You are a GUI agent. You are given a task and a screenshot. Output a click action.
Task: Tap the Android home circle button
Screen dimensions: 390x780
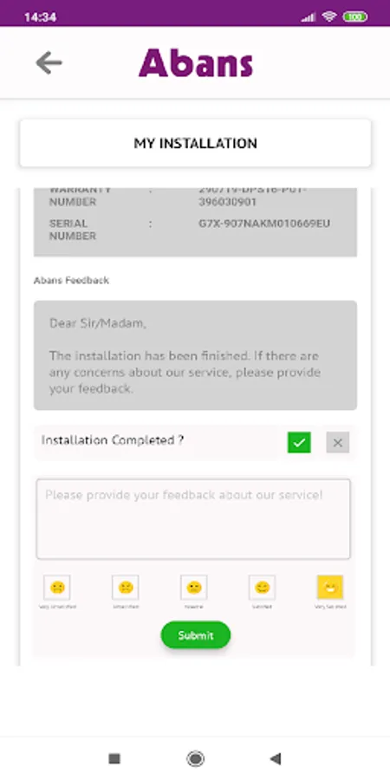coord(196,758)
